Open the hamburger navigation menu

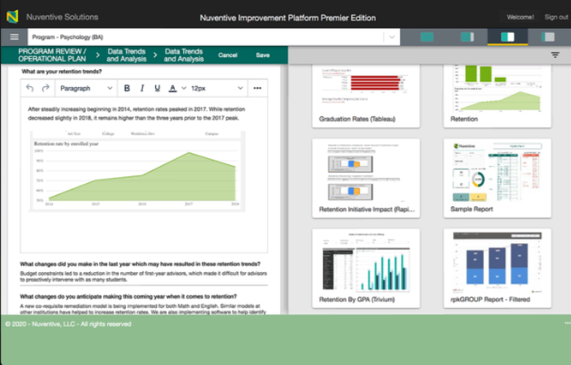(x=14, y=37)
